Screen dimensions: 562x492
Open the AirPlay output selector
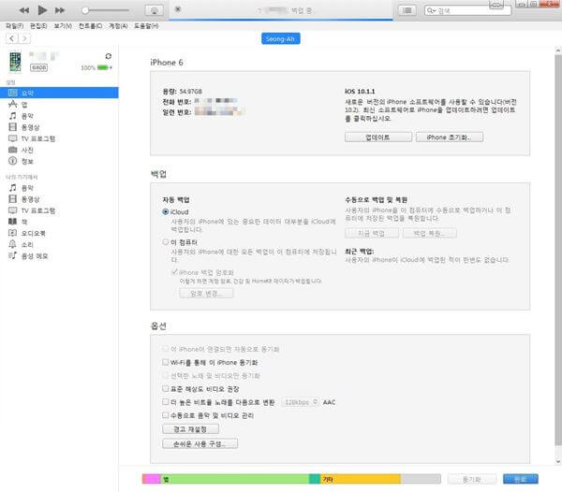[155, 10]
